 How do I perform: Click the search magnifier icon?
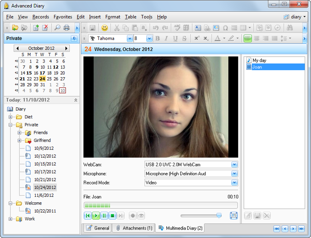pos(57,28)
